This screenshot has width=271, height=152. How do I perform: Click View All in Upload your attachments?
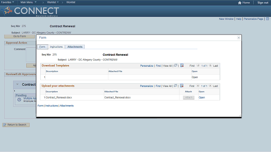[167, 86]
